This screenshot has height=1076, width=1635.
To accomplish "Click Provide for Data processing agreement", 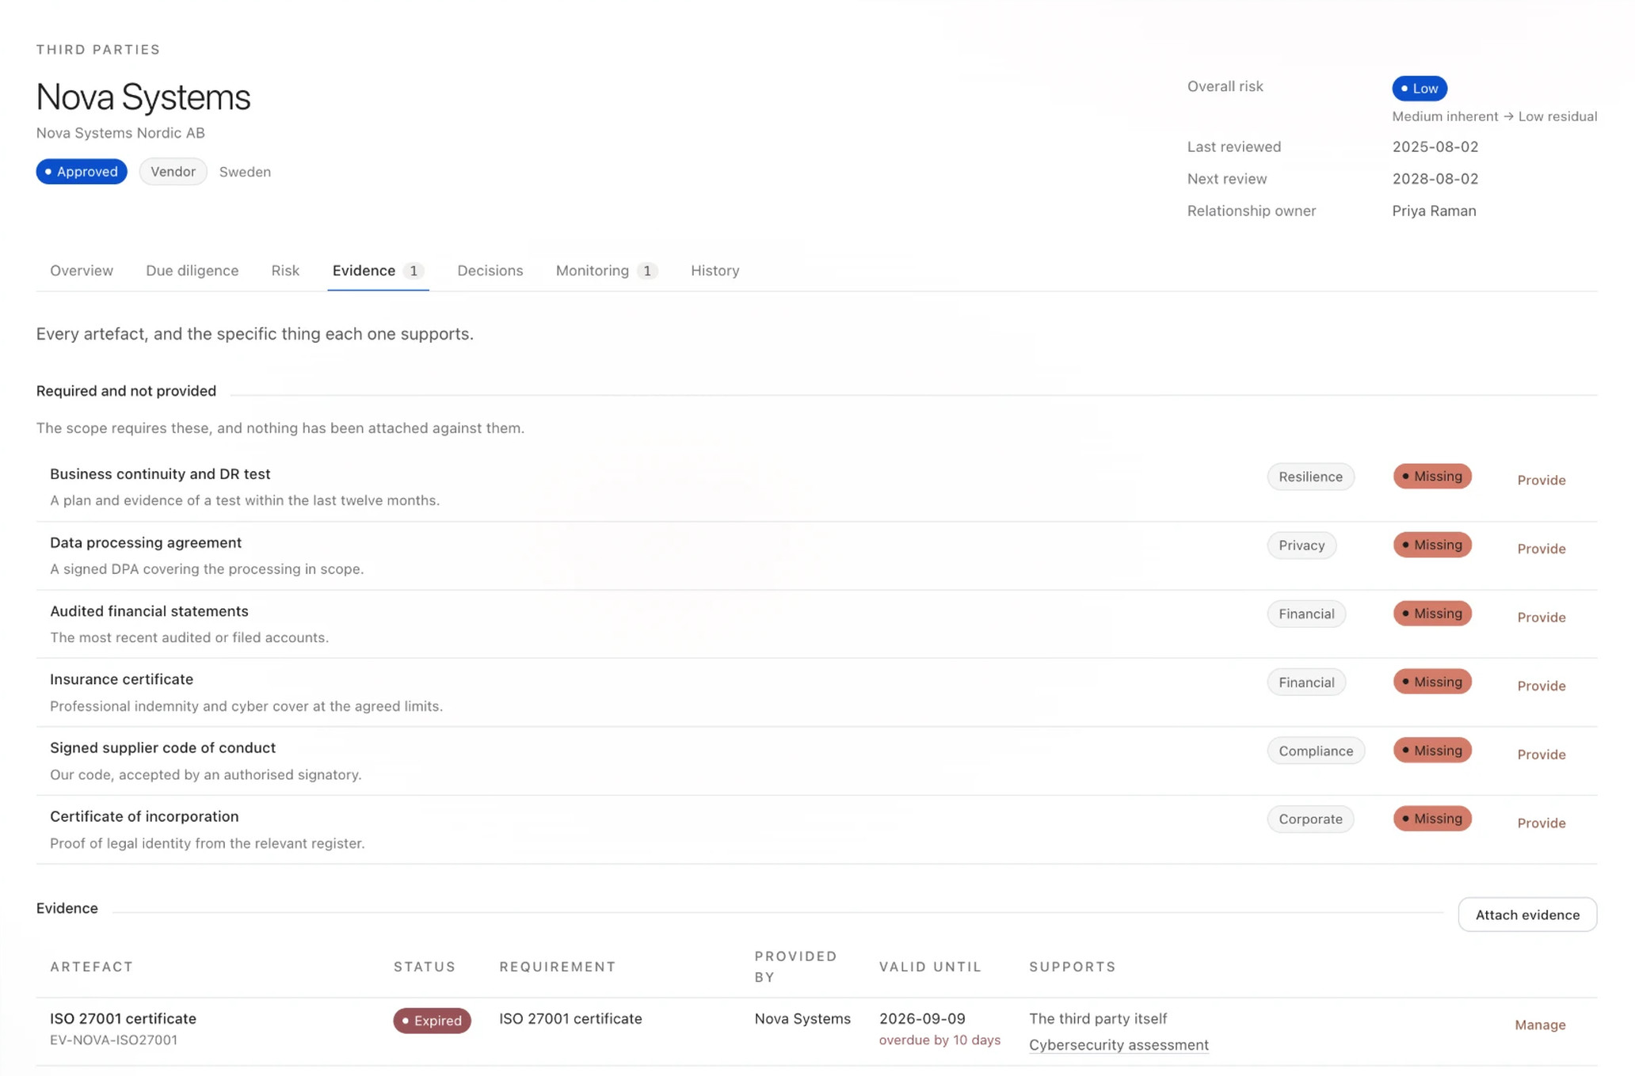I will pos(1541,549).
